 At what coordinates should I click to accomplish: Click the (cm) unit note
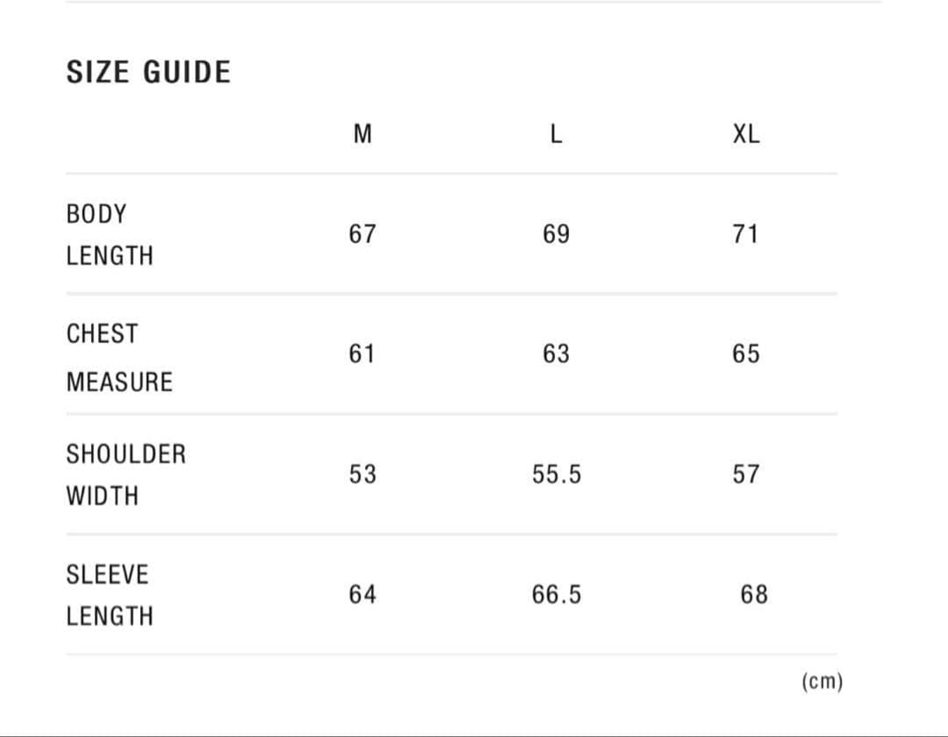click(822, 682)
